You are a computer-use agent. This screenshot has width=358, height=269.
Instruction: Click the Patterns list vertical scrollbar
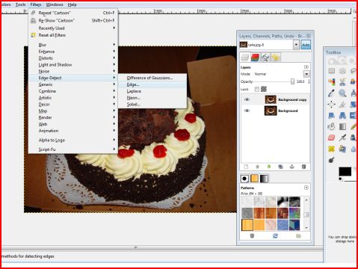tap(306, 214)
